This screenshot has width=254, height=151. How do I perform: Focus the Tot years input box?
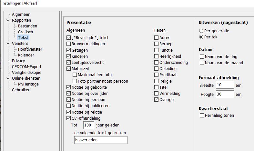(x=88, y=125)
